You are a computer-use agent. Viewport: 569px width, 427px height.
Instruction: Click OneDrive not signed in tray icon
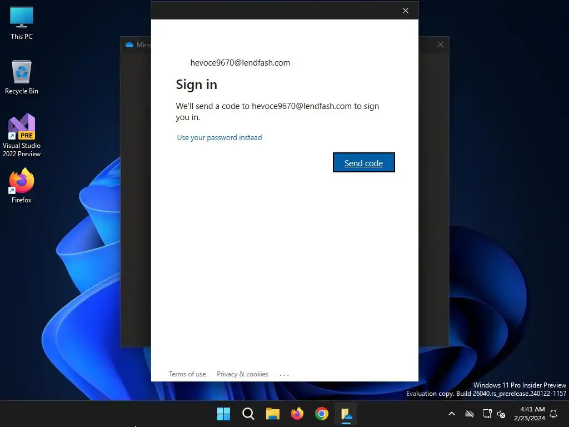coord(470,414)
